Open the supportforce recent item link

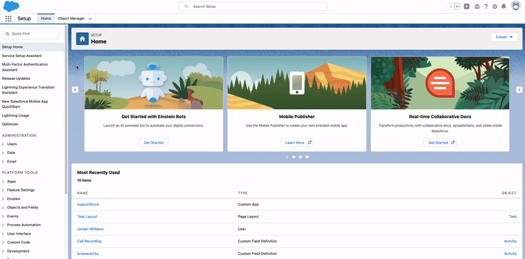(x=88, y=204)
